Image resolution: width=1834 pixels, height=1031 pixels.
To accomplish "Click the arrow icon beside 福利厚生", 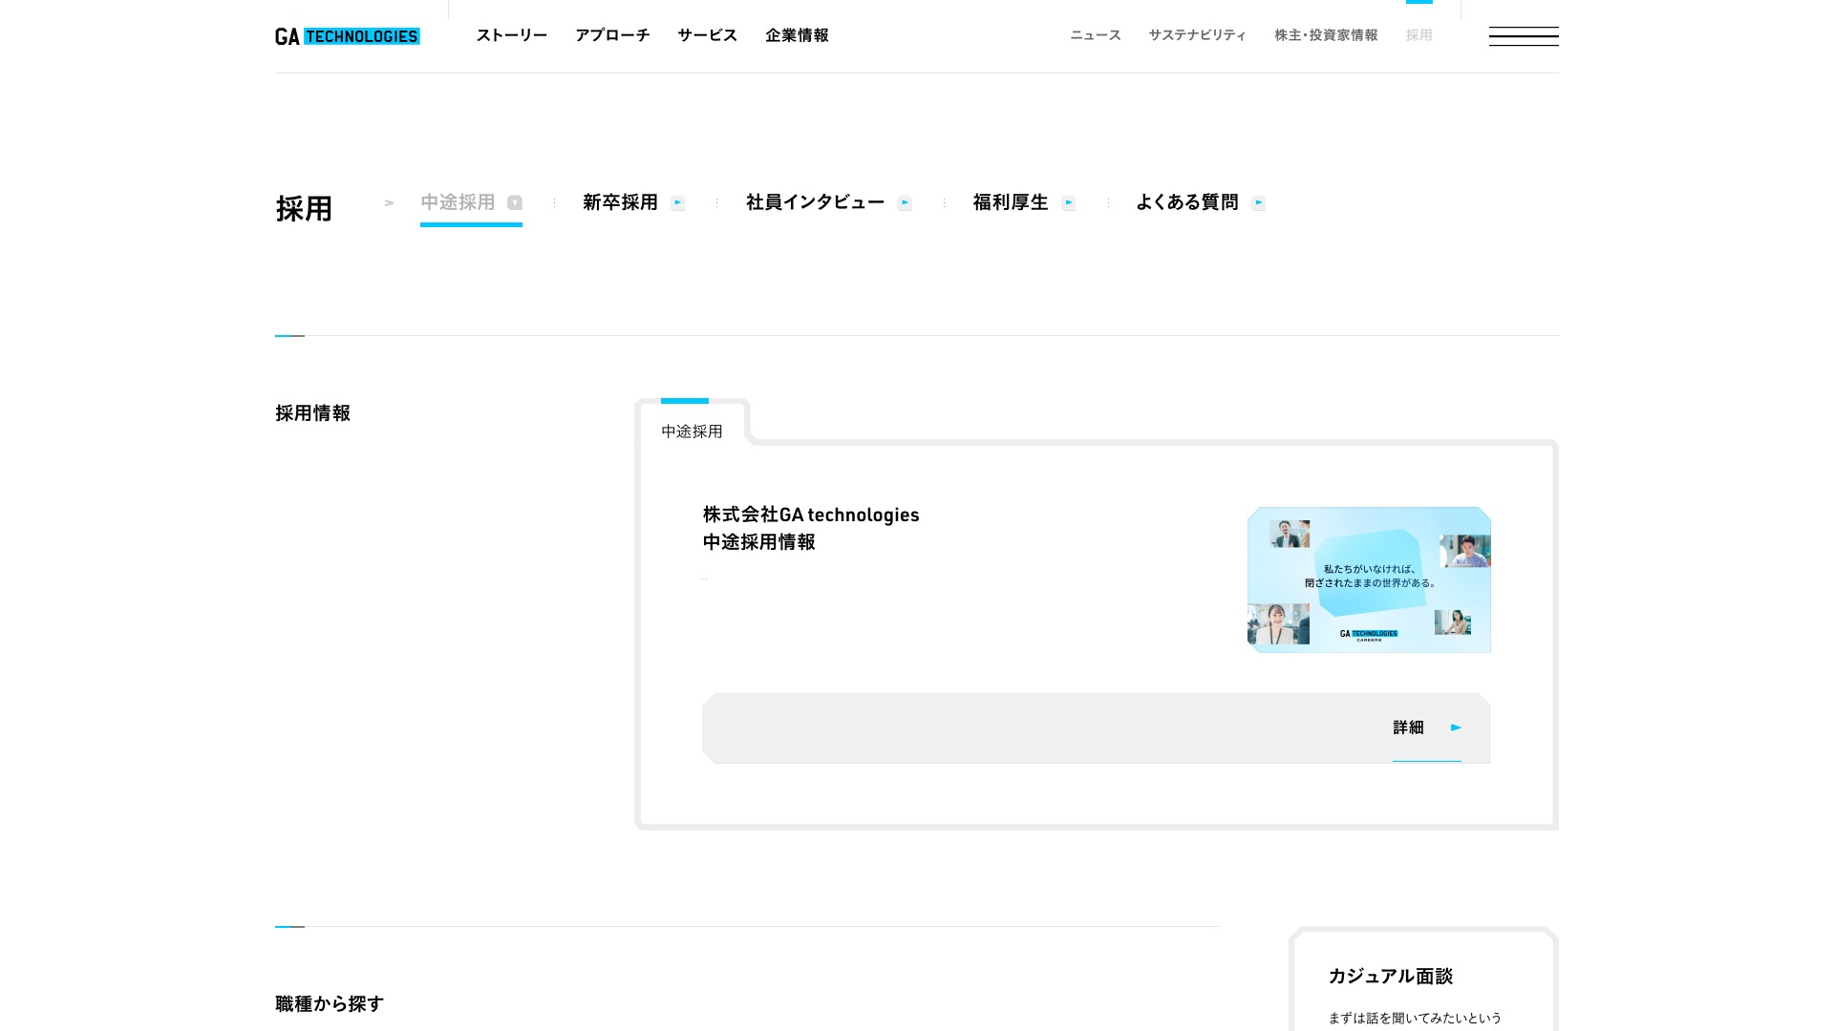I will [x=1068, y=202].
